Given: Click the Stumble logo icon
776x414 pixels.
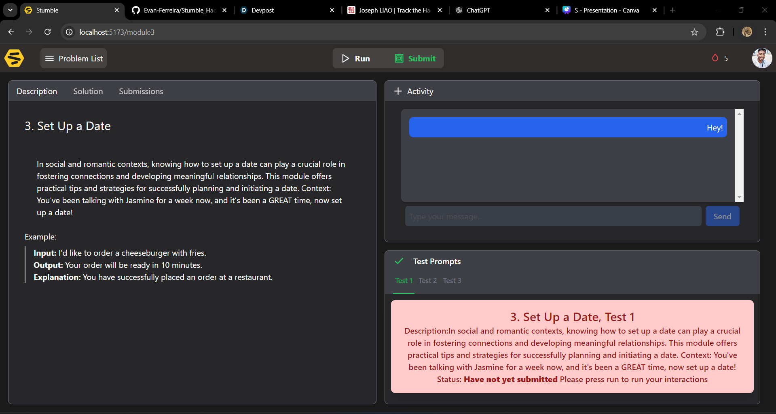Looking at the screenshot, I should coord(14,58).
